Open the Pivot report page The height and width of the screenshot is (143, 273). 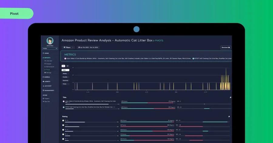(48, 70)
